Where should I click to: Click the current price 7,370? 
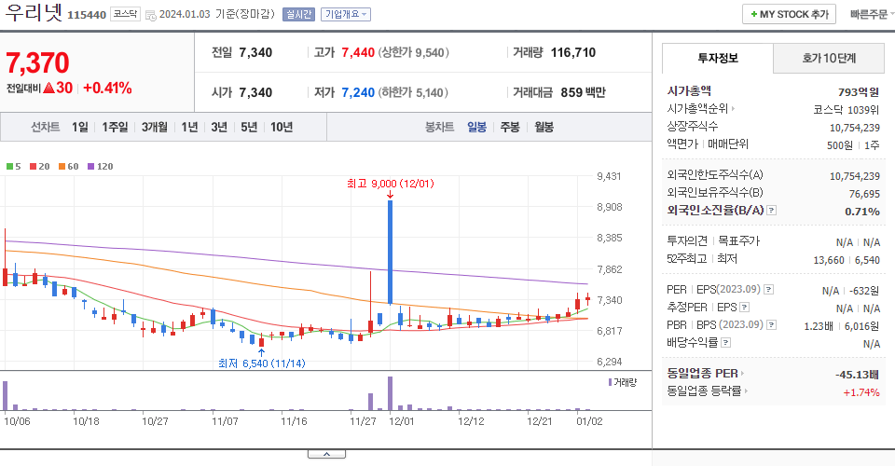tap(37, 62)
